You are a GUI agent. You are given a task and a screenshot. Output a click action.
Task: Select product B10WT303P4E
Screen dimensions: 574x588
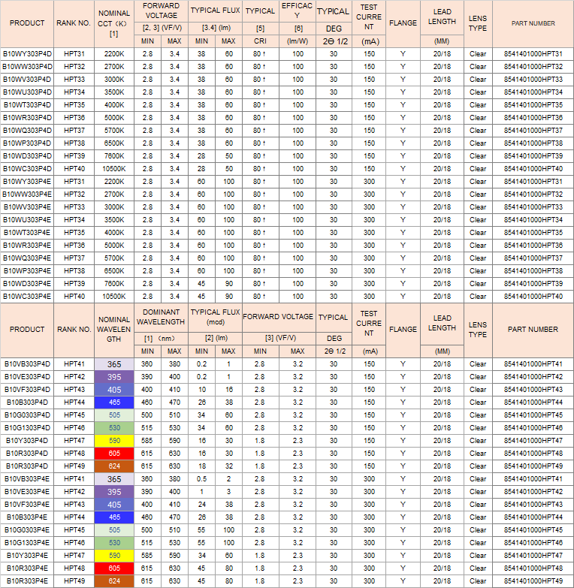pyautogui.click(x=27, y=233)
